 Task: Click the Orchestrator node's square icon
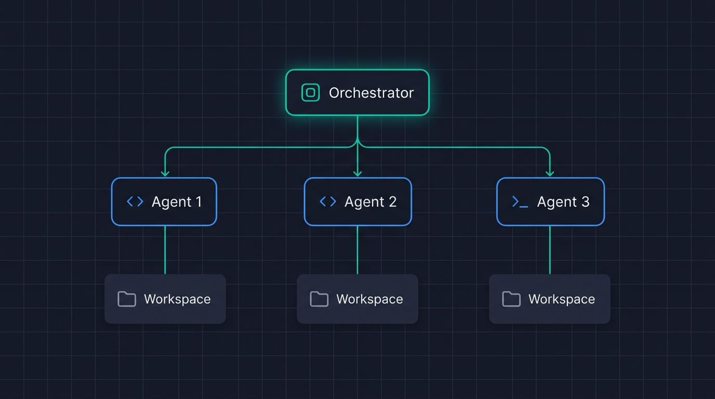(x=310, y=93)
